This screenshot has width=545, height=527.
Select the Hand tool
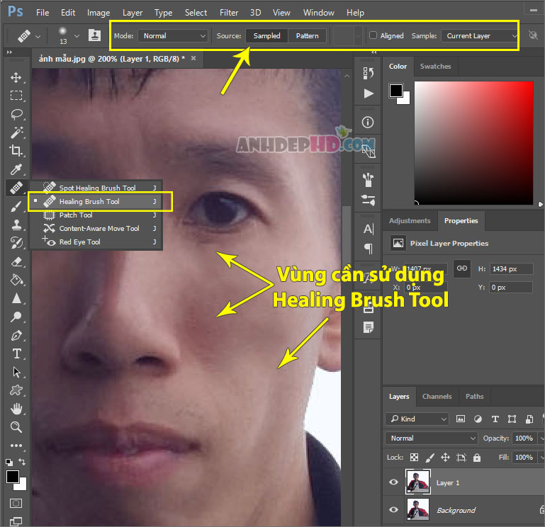[x=16, y=409]
